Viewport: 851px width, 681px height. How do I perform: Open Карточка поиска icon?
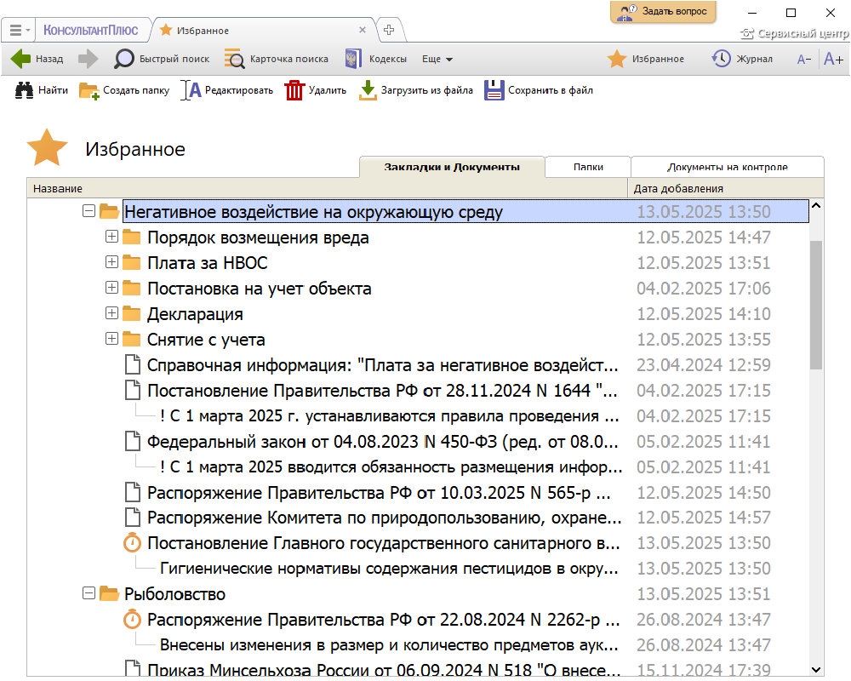click(x=235, y=59)
